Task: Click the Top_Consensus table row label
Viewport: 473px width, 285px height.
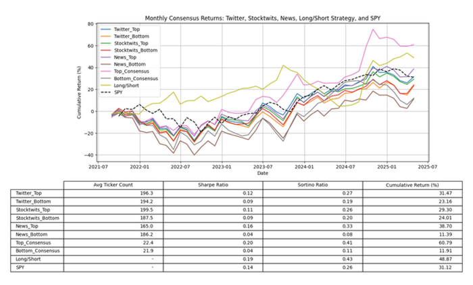Action: pyautogui.click(x=33, y=243)
